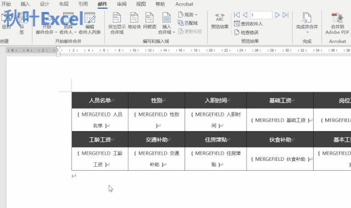Open Select Recipients (选择收件人) dropdown
351x208 pixels.
(x=68, y=23)
